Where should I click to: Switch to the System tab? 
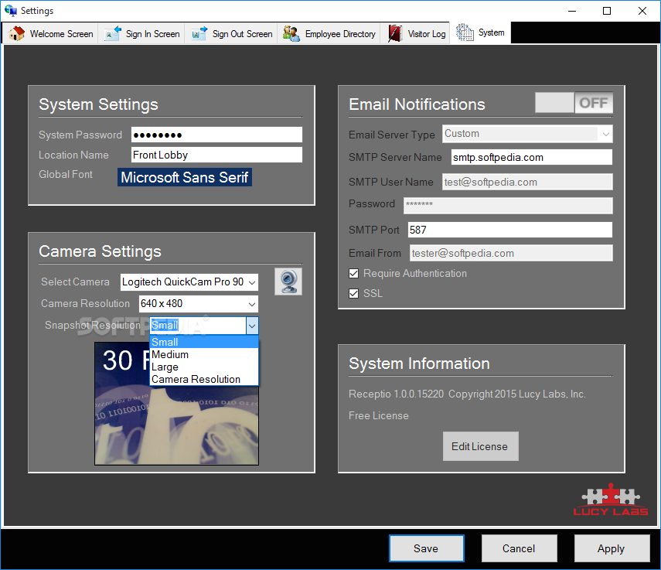480,32
